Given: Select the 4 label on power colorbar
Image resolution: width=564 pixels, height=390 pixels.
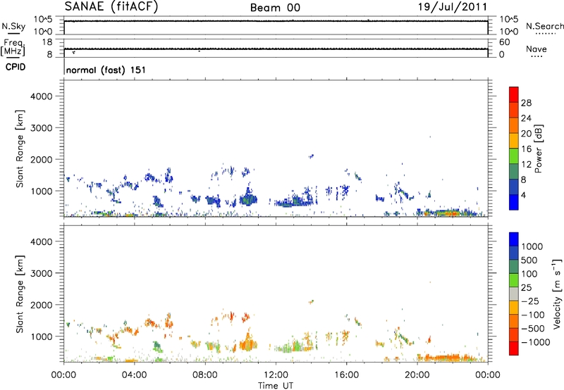Looking at the screenshot, I should [523, 195].
